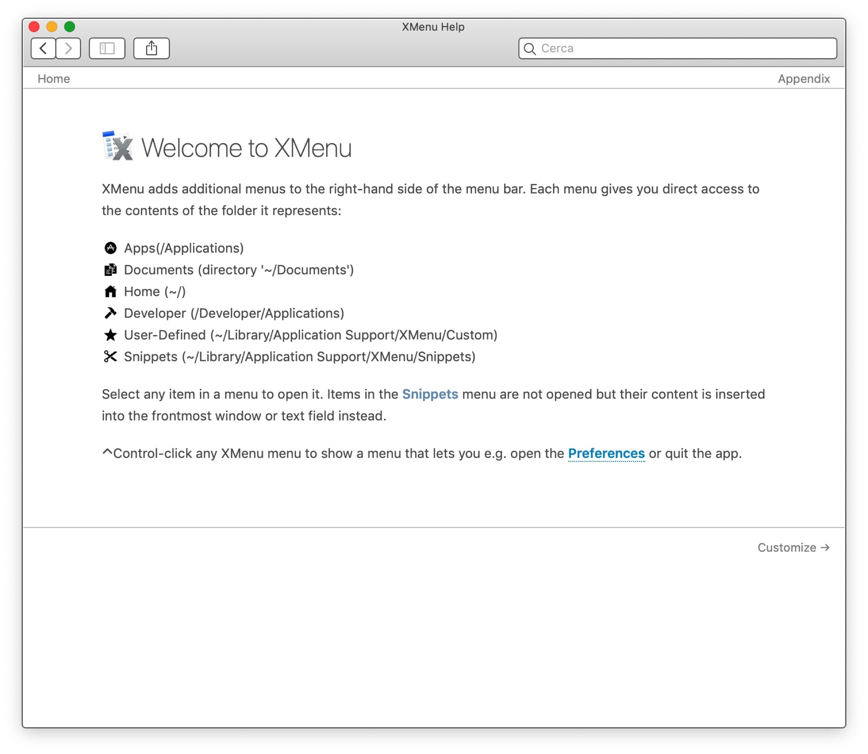Go to Home breadcrumb link
This screenshot has width=868, height=754.
pos(54,79)
